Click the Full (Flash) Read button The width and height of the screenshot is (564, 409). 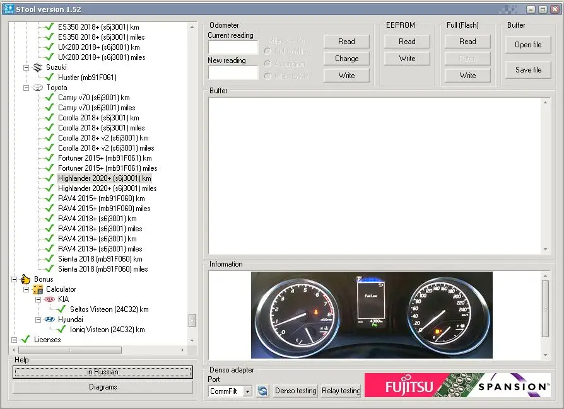(x=467, y=42)
